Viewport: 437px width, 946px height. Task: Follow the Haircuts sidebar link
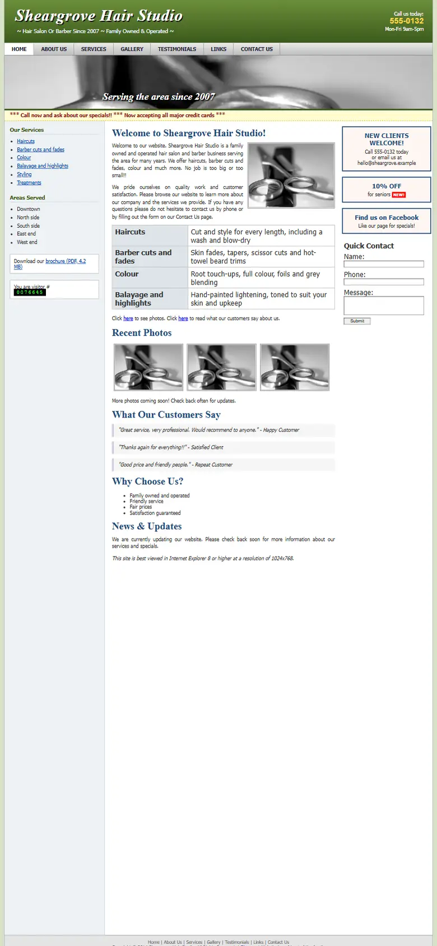click(x=26, y=141)
